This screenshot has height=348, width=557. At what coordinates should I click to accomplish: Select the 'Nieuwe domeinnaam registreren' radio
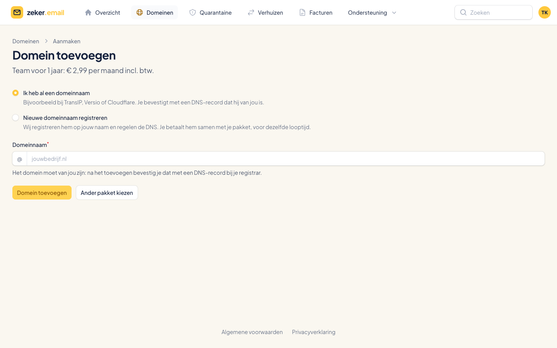pos(15,118)
